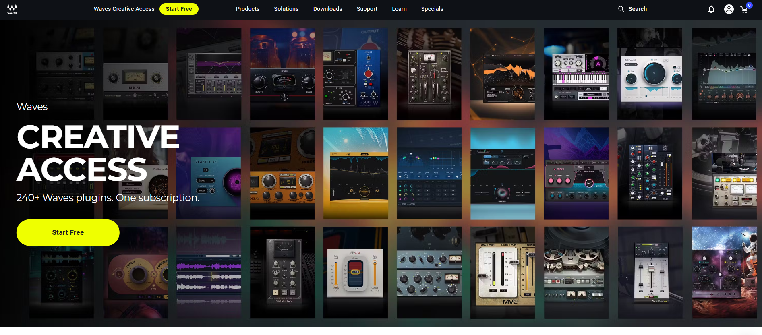Open the Downloads menu

point(328,9)
